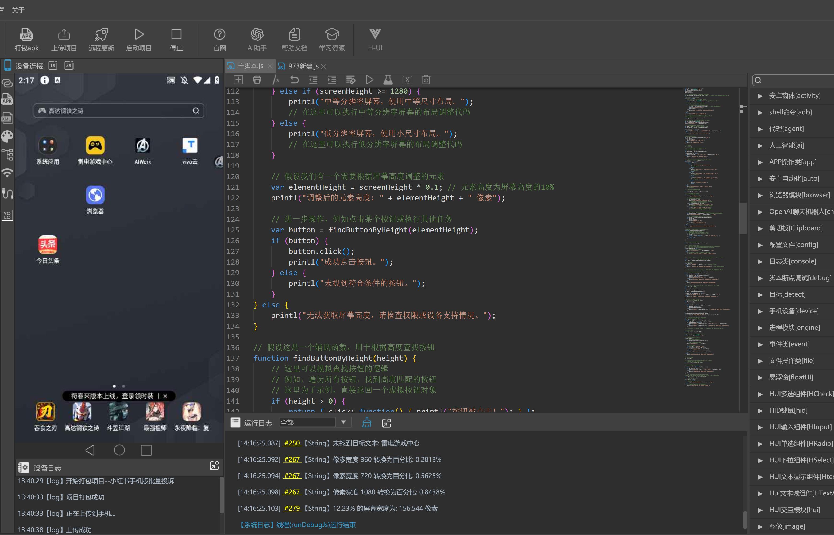The image size is (834, 535).
Task: Click the undo arrow in editor toolbar
Action: (294, 80)
